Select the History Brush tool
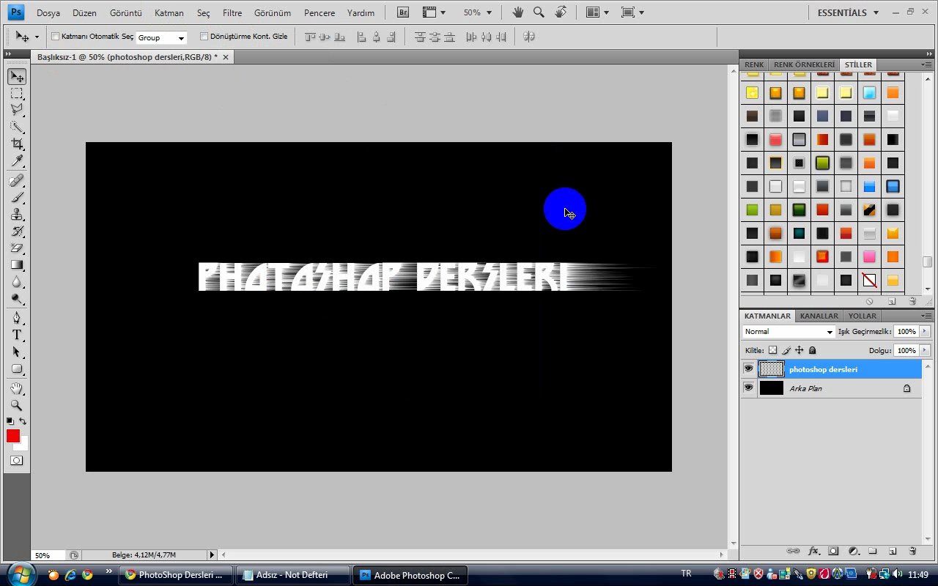This screenshot has width=938, height=586. point(17,231)
